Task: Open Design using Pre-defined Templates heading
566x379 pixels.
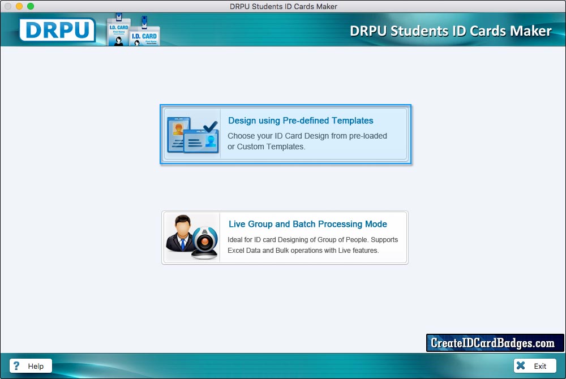Action: pyautogui.click(x=301, y=120)
